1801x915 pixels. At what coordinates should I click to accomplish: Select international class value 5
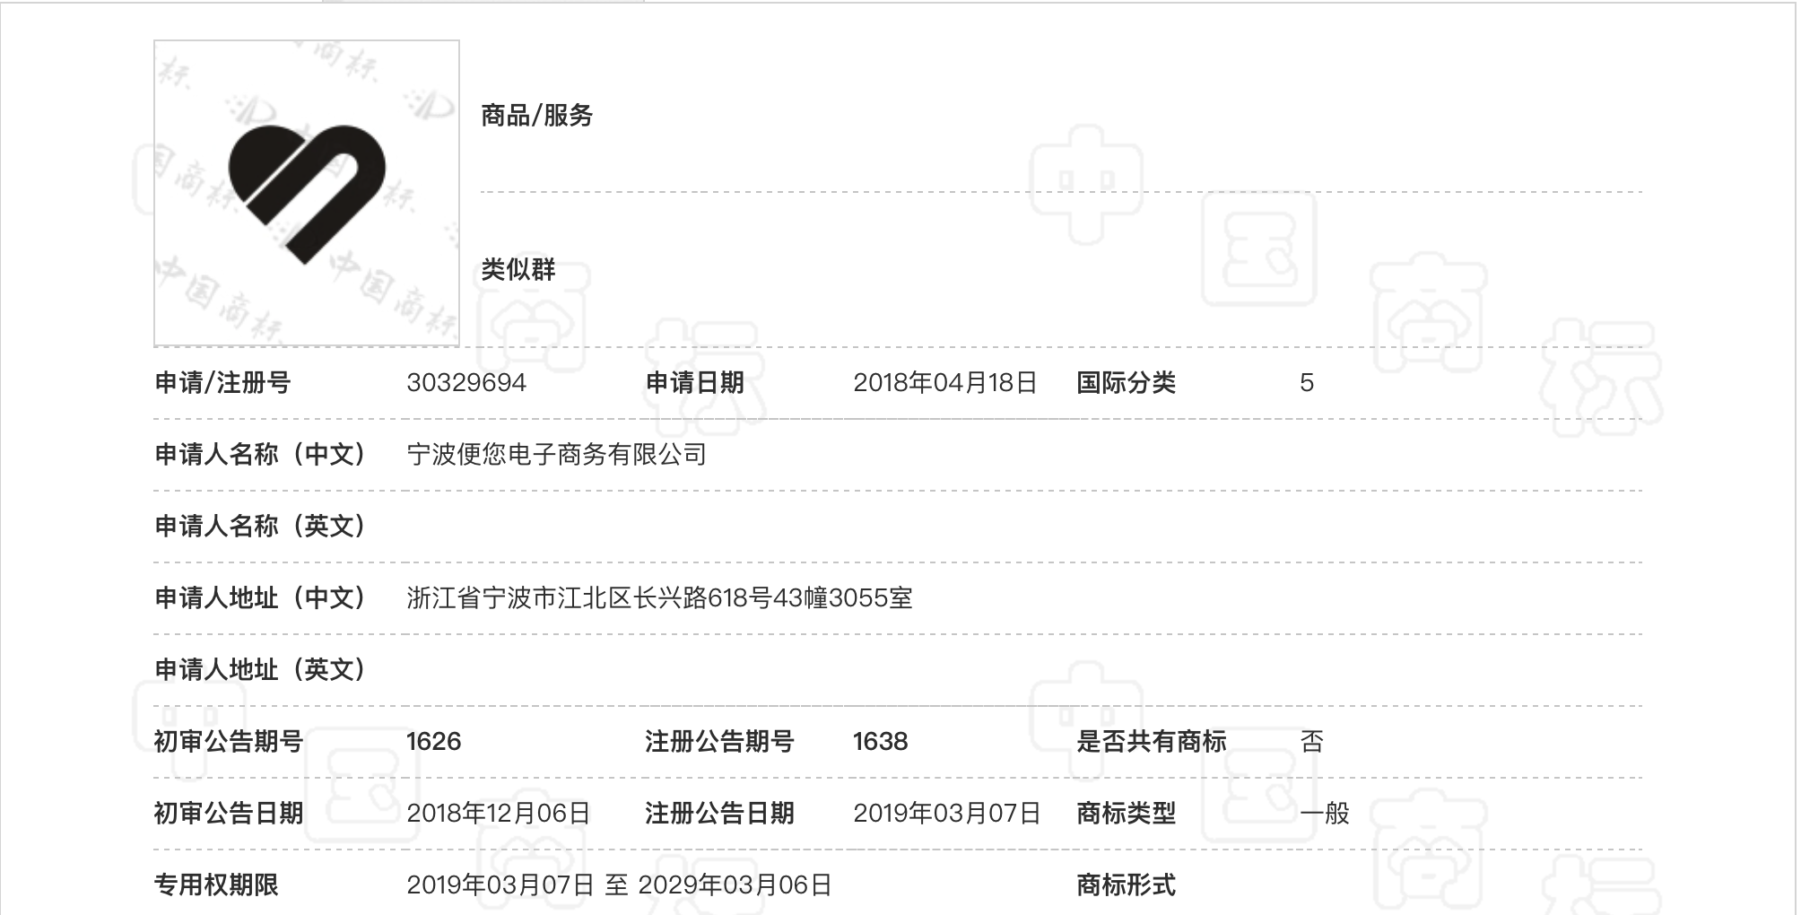[x=1307, y=383]
